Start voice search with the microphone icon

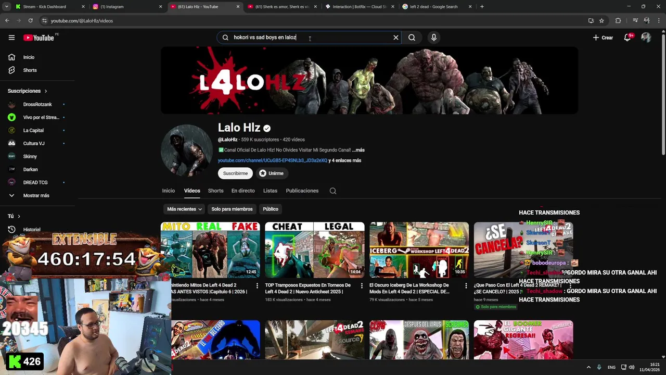click(434, 37)
